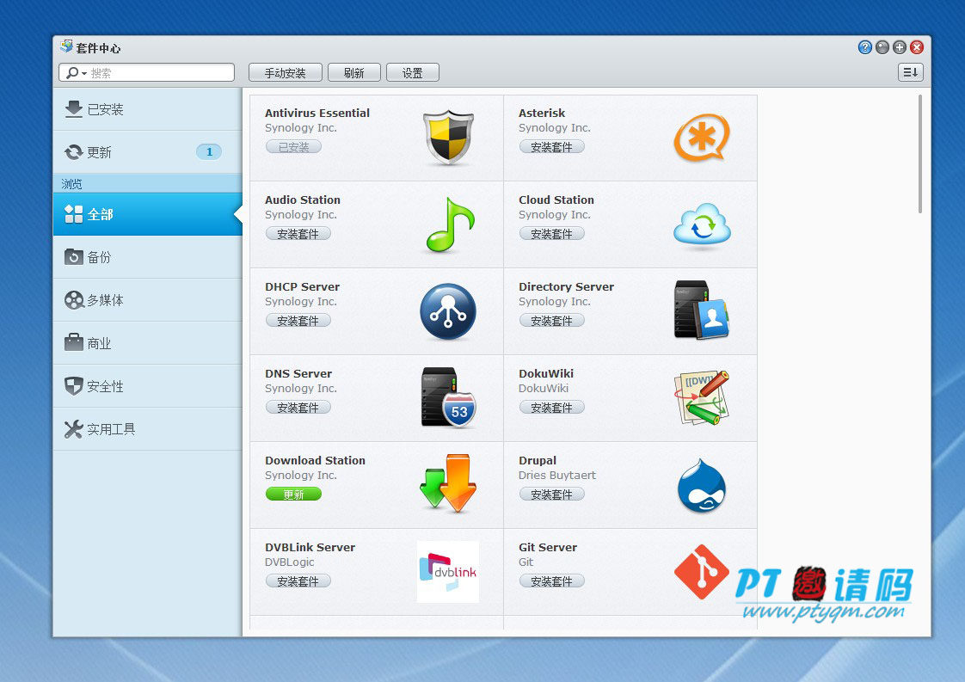Click the Asterisk orange speech bubble icon
This screenshot has width=965, height=682.
coord(702,138)
